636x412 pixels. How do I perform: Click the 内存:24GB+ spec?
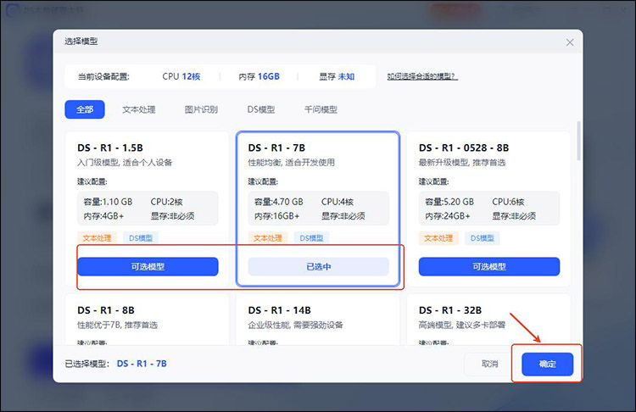[x=448, y=216]
